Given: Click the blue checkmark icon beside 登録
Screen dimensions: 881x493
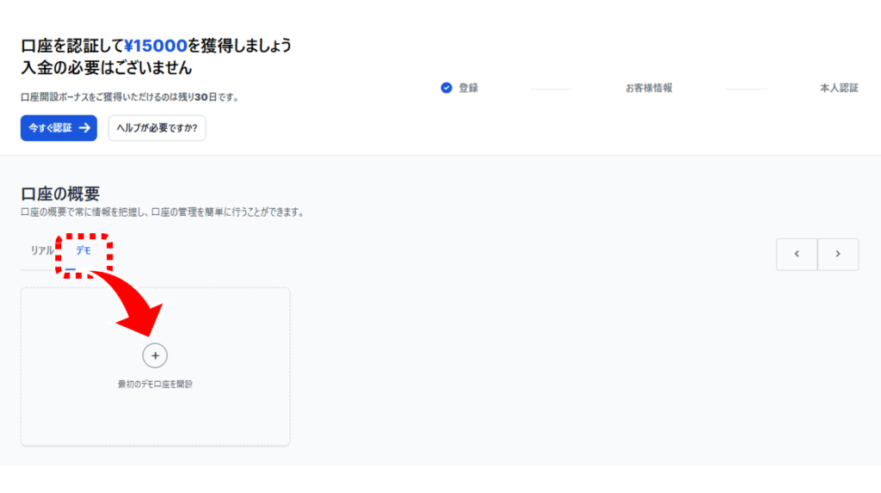Looking at the screenshot, I should tap(446, 88).
